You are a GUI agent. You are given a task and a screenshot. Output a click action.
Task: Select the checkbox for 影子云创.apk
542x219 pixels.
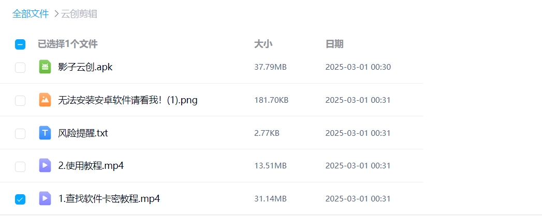click(20, 67)
